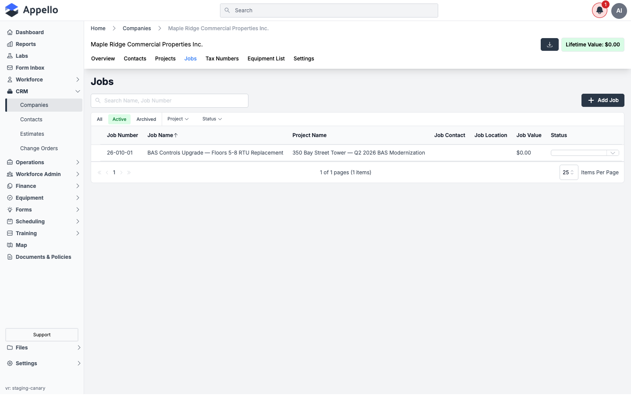The width and height of the screenshot is (631, 402).
Task: Click the Files folder icon
Action: 10,348
